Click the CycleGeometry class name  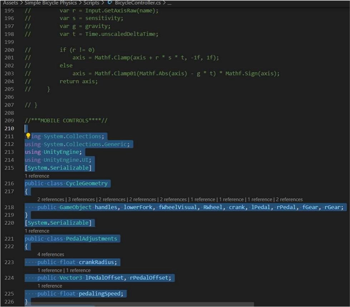click(87, 183)
